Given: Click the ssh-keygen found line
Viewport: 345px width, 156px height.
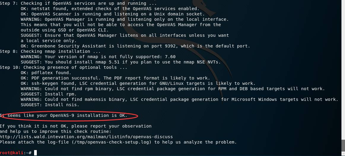Looking at the screenshot, I should point(138,83).
